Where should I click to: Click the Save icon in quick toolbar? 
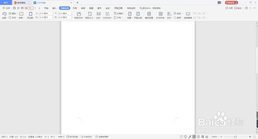tap(14, 8)
